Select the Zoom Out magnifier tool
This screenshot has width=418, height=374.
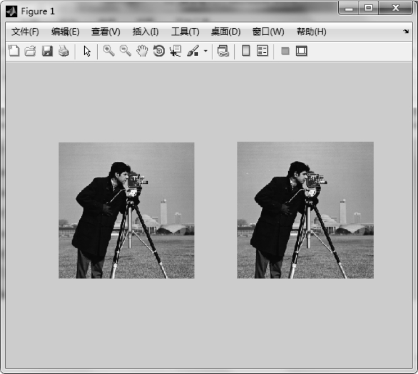click(x=125, y=51)
